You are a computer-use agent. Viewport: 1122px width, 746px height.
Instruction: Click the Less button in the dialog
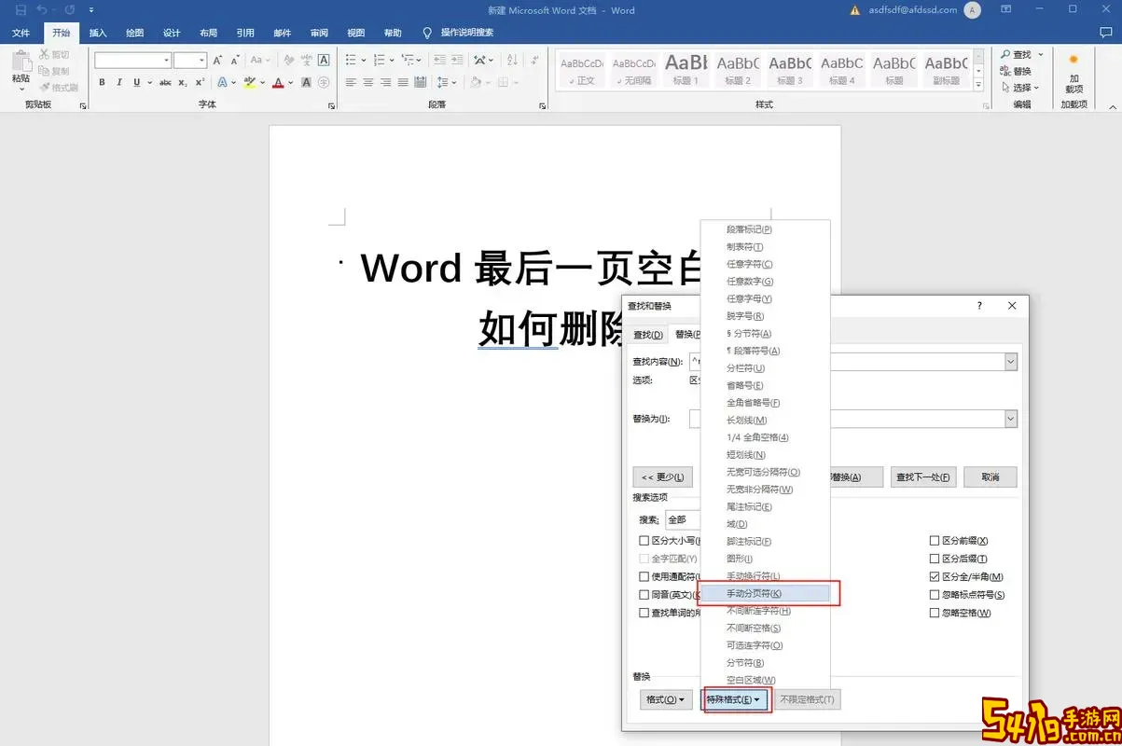click(662, 477)
